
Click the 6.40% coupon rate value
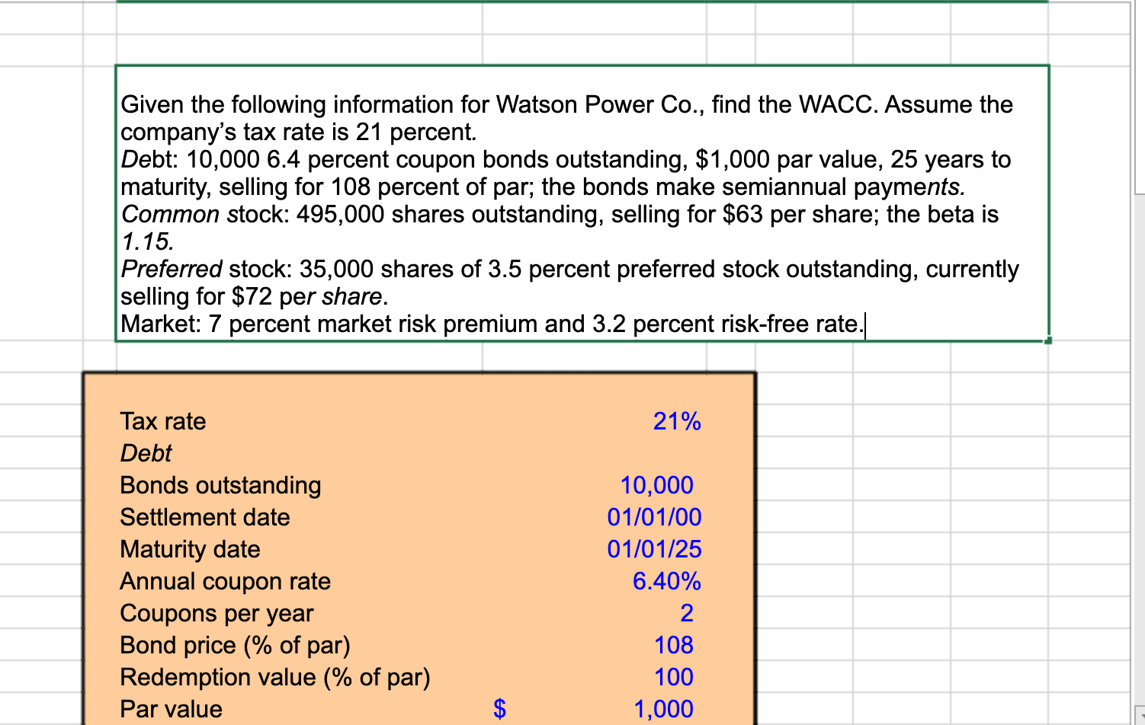tap(666, 581)
